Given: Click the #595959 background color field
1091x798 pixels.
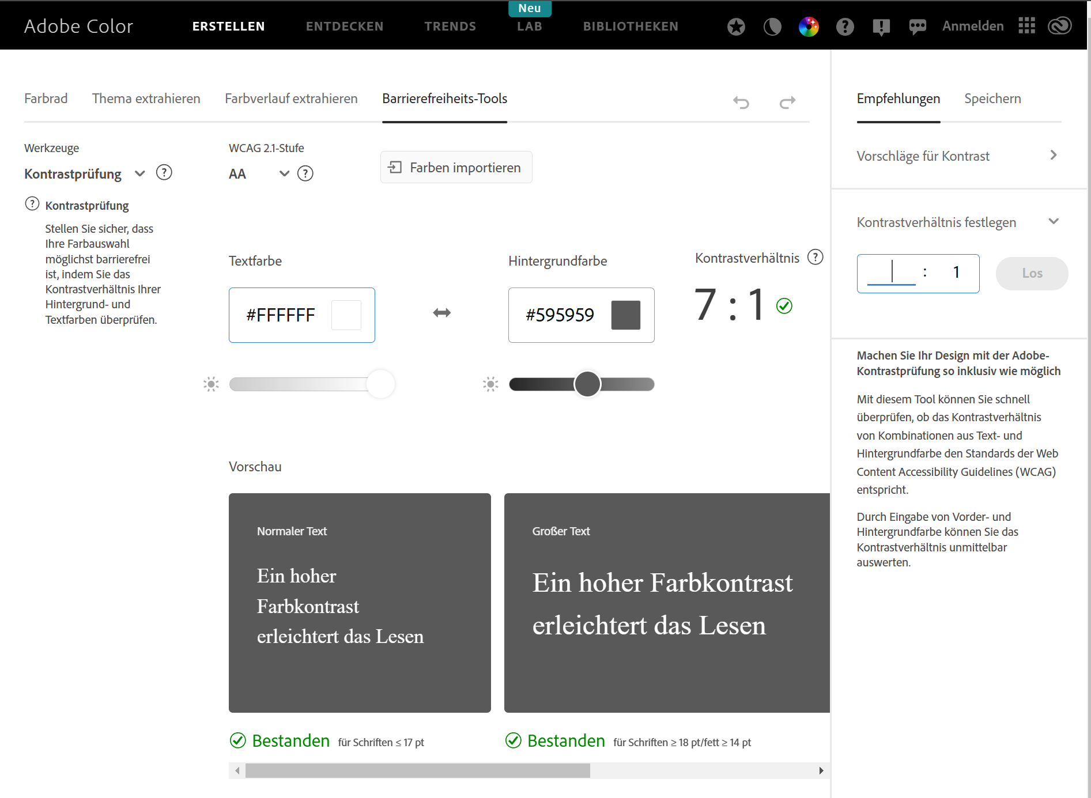Looking at the screenshot, I should click(581, 315).
